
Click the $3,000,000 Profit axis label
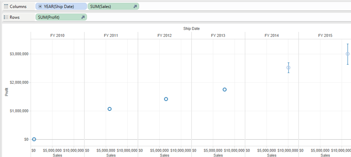tap(19, 54)
